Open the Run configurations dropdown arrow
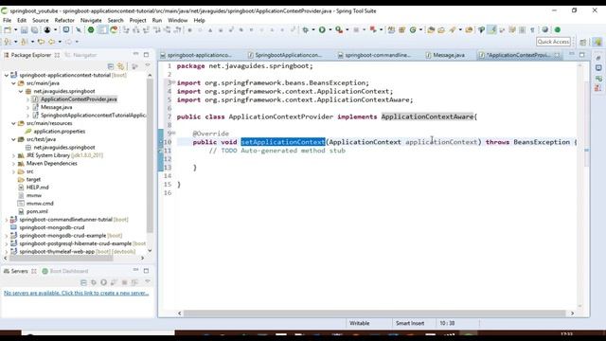Screen dimensions: 606x341 pos(330,29)
